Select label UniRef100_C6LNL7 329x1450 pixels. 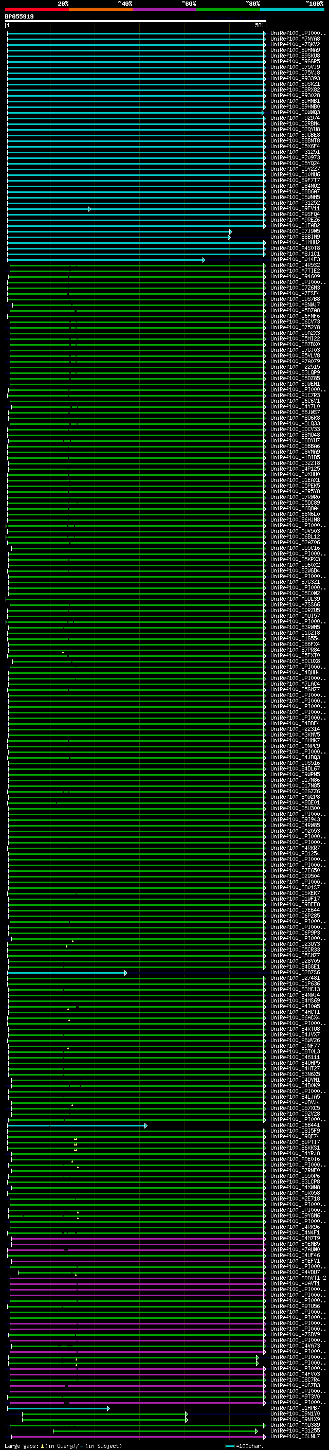pos(295,1436)
